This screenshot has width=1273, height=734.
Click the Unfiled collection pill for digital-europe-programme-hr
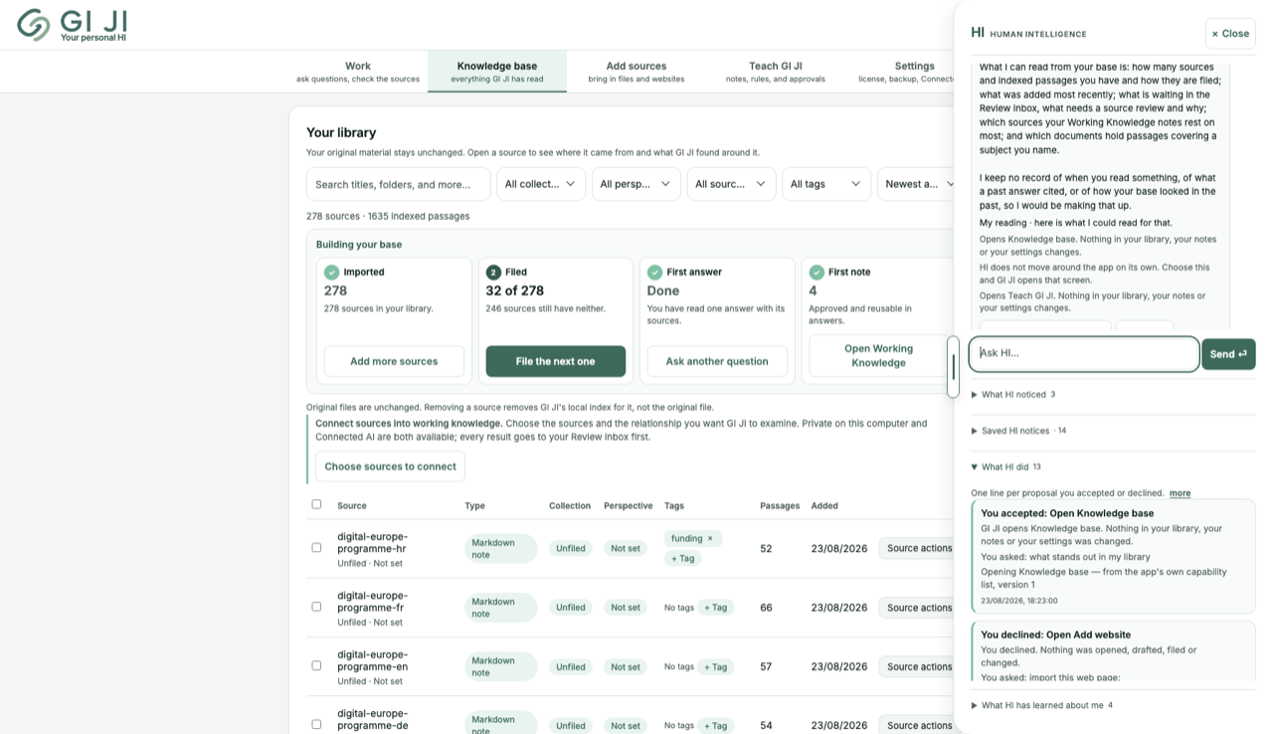(x=571, y=548)
